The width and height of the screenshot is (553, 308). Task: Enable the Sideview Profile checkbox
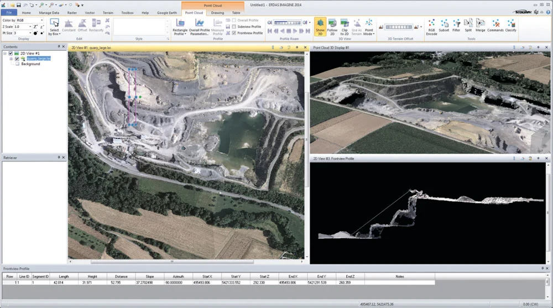coord(234,27)
